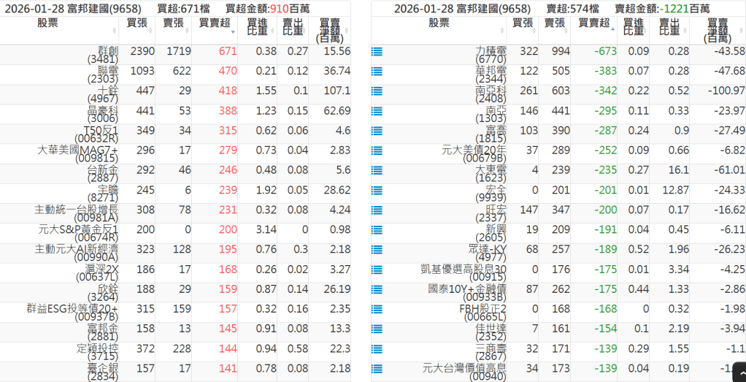Click the 元大美債20年 (00679B) stock name
This screenshot has width=746, height=382.
pyautogui.click(x=474, y=153)
